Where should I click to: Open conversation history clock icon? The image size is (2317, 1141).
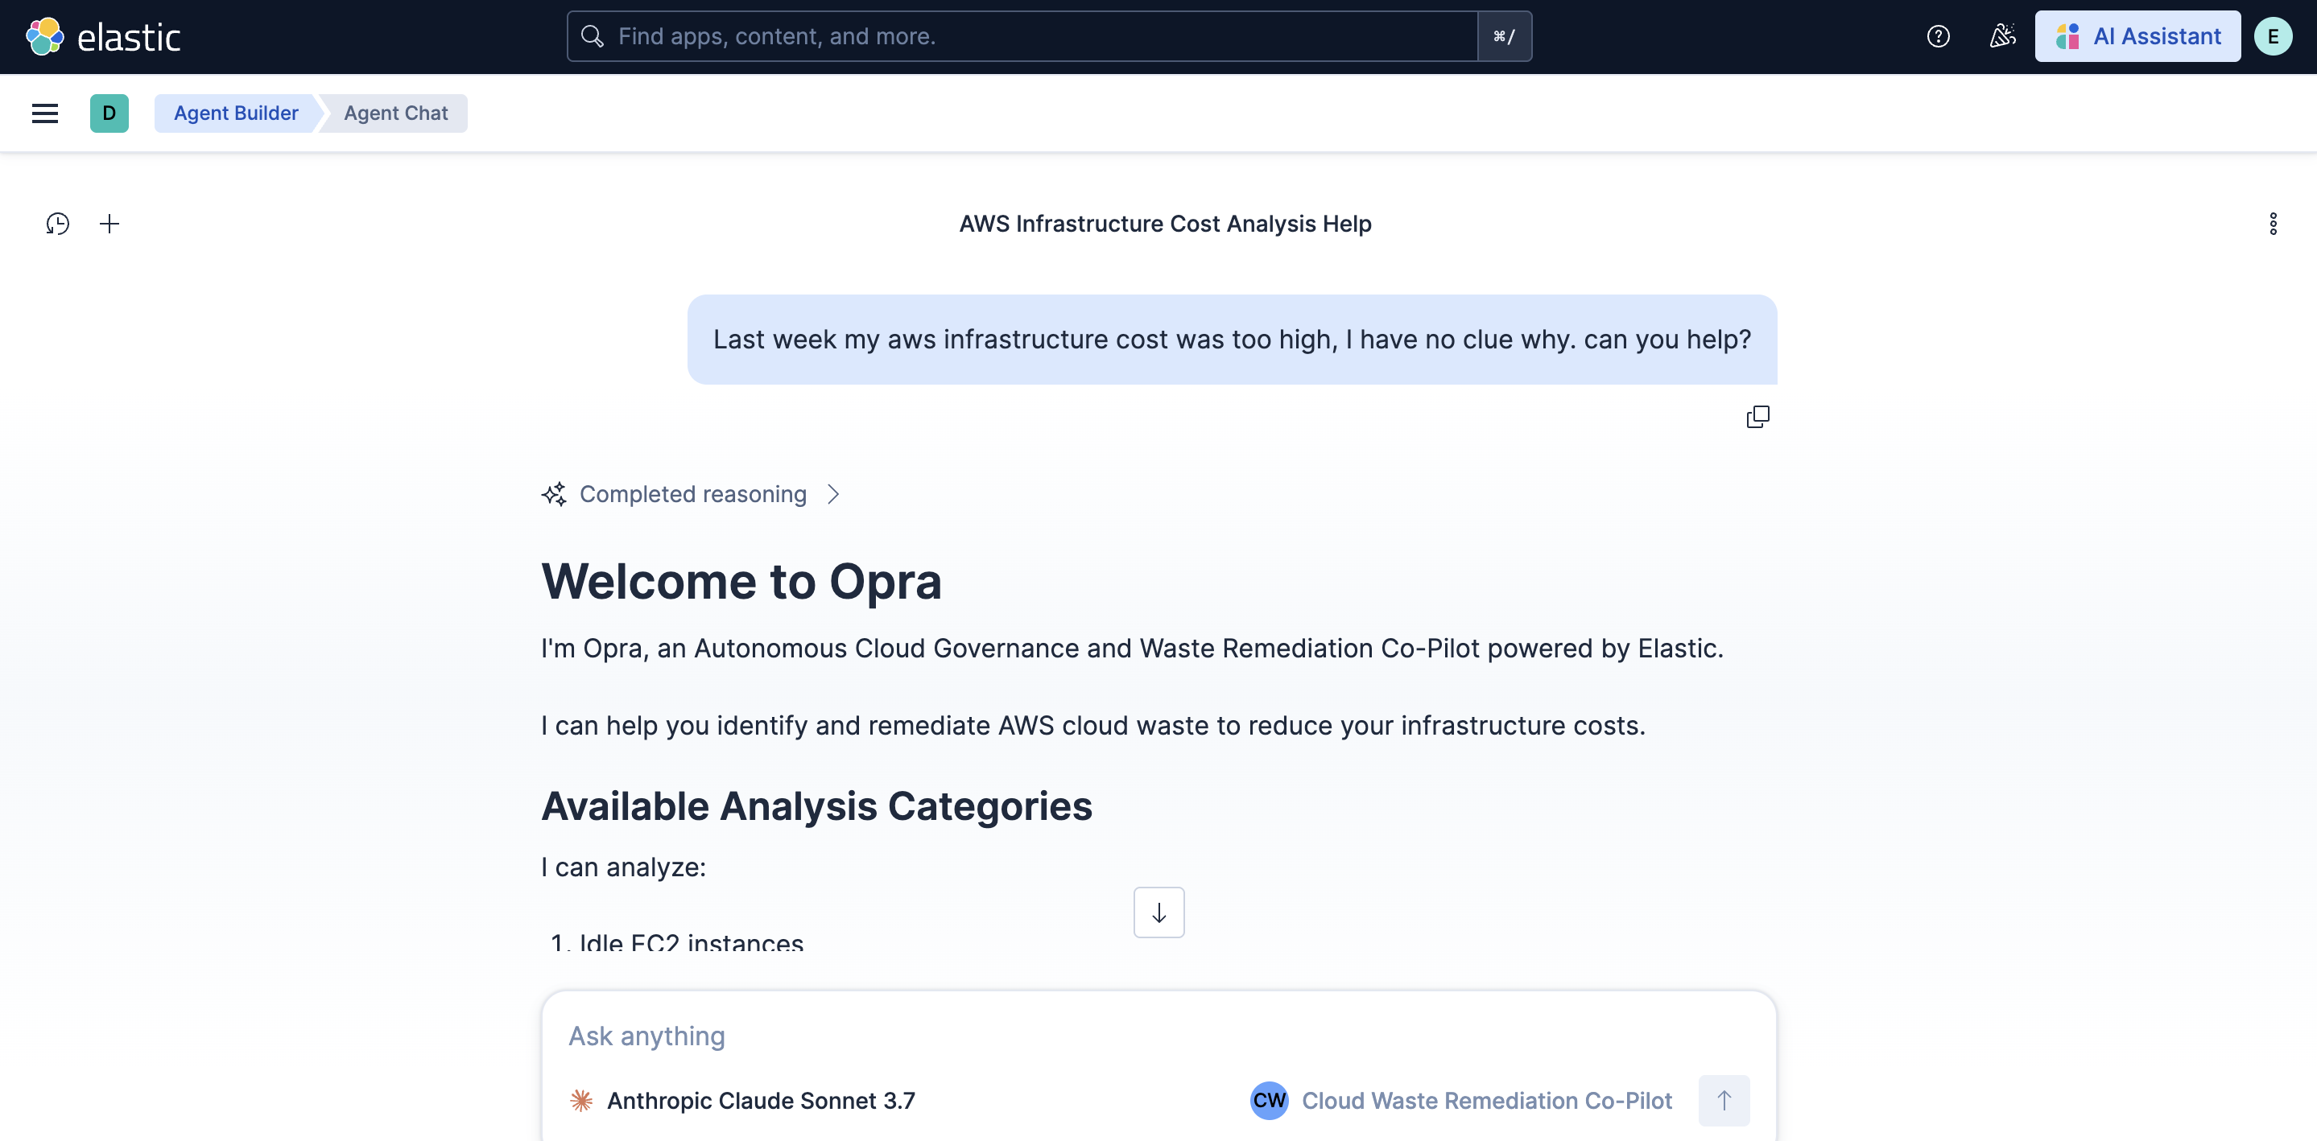pyautogui.click(x=58, y=224)
